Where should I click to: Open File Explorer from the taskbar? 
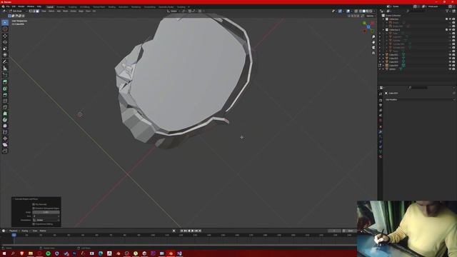pos(31,253)
